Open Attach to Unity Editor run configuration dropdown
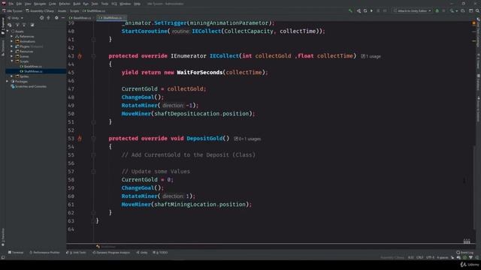The image size is (481, 270). tap(413, 10)
